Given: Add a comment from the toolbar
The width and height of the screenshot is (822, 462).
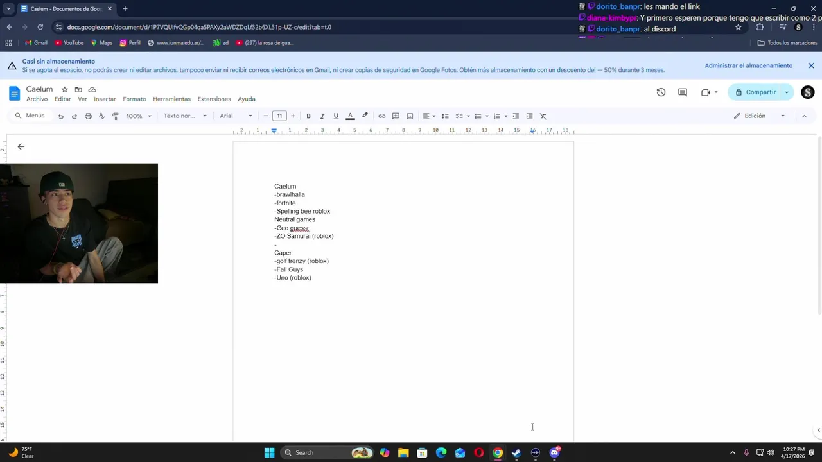Looking at the screenshot, I should (396, 116).
